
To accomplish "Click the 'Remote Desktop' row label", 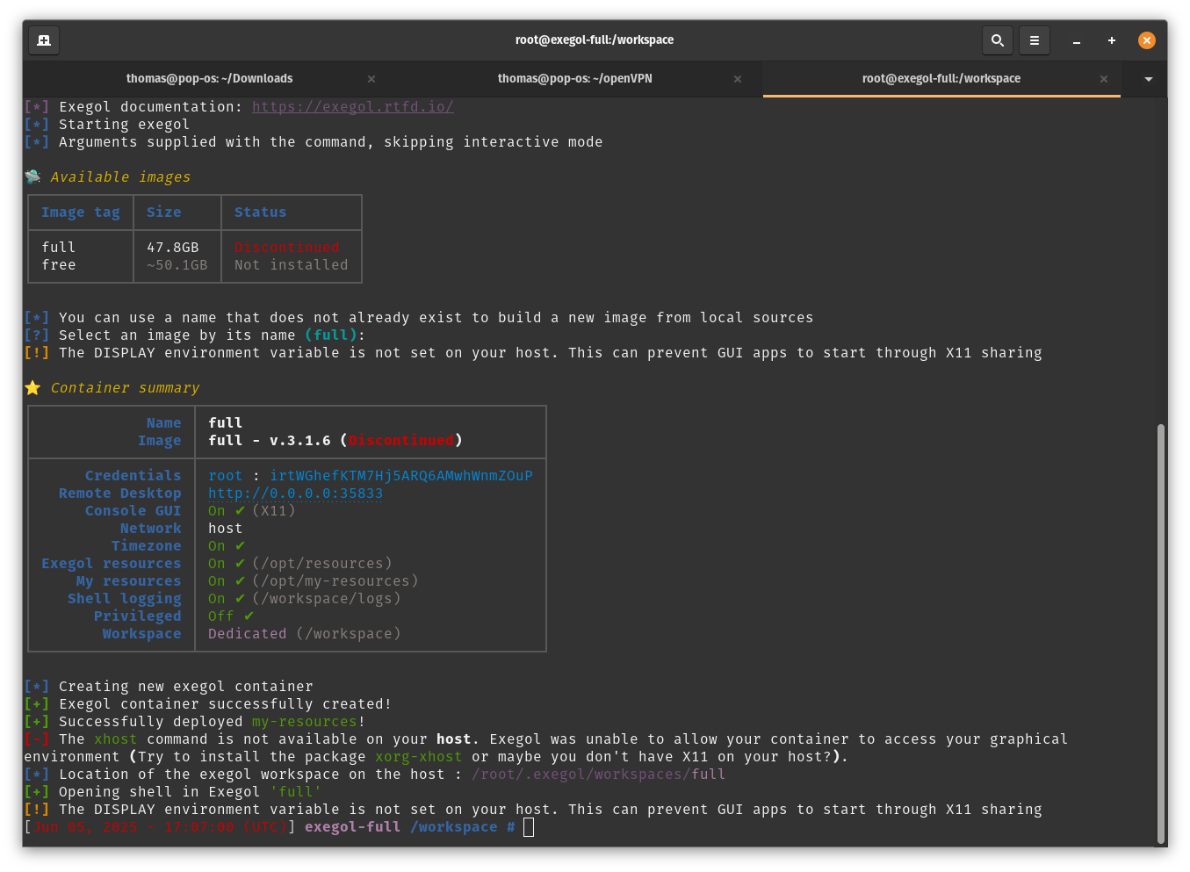I will pyautogui.click(x=120, y=494).
